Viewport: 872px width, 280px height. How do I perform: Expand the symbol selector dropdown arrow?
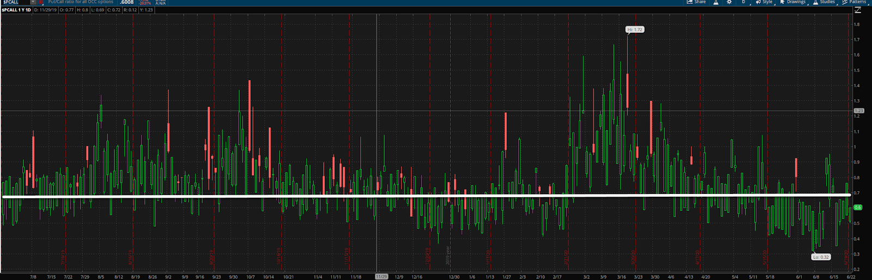pos(33,2)
